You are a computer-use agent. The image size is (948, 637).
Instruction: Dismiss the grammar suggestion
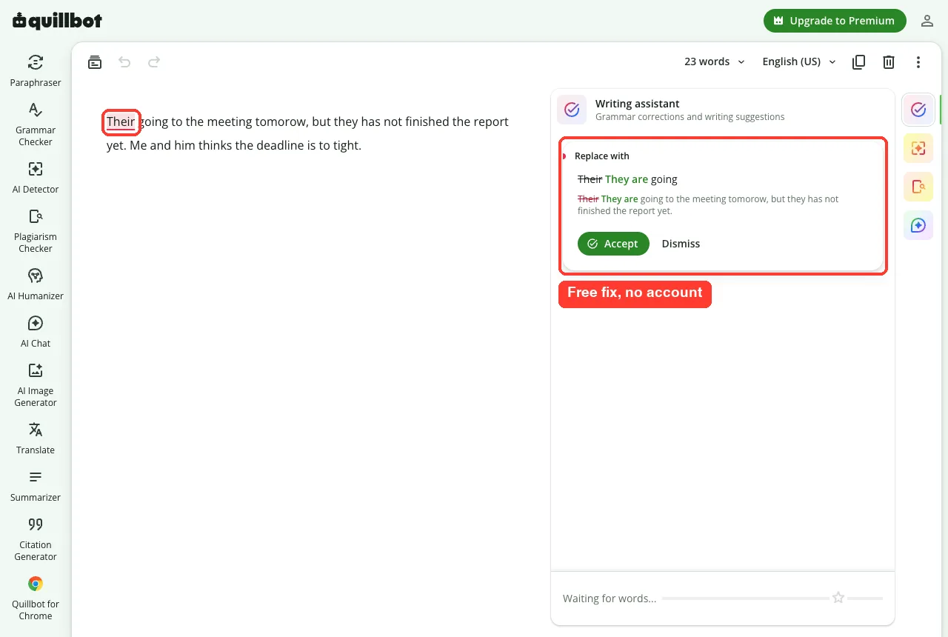pos(681,244)
